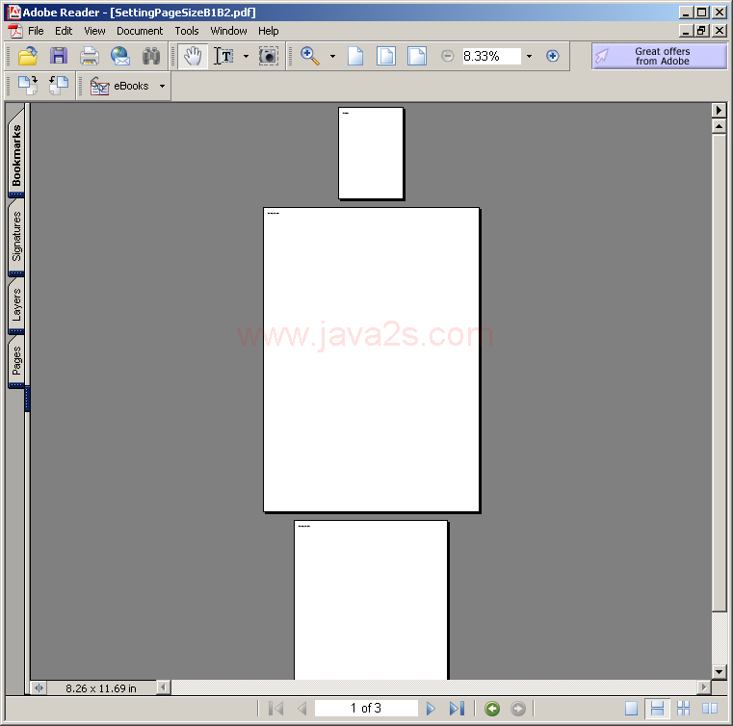Switch to Continuous page layout

(657, 709)
